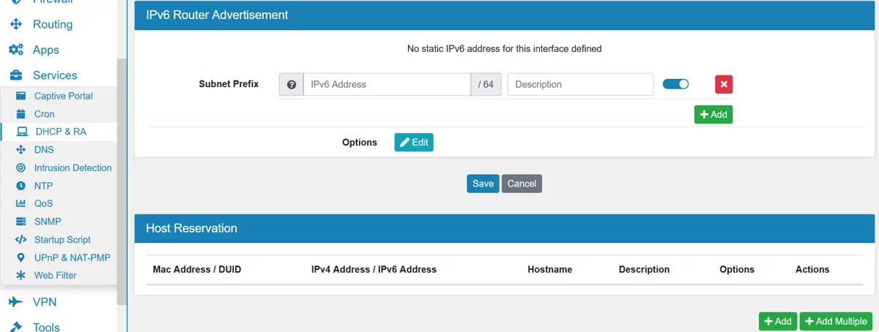The width and height of the screenshot is (879, 332).
Task: Open Startup Script page
Action: [62, 239]
